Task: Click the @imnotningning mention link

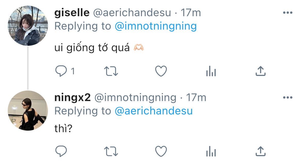Action: click(x=155, y=26)
